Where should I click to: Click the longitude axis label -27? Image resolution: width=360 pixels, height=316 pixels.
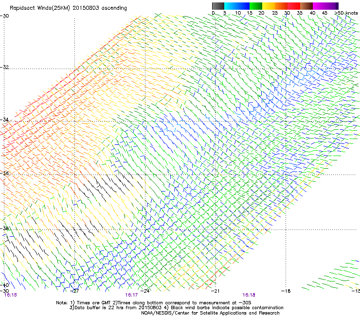click(74, 291)
